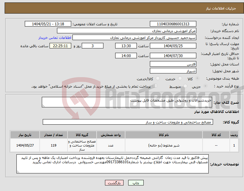Click the validity time field 14:00
The height and width of the screenshot is (191, 244).
click(x=126, y=56)
